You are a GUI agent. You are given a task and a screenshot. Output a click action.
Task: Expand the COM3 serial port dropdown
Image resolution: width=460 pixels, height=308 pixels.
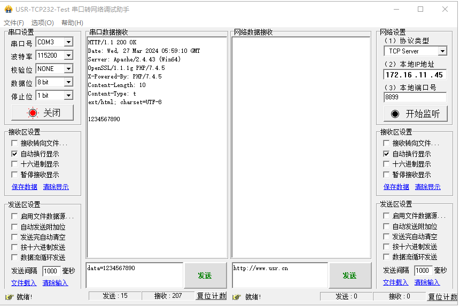point(68,42)
